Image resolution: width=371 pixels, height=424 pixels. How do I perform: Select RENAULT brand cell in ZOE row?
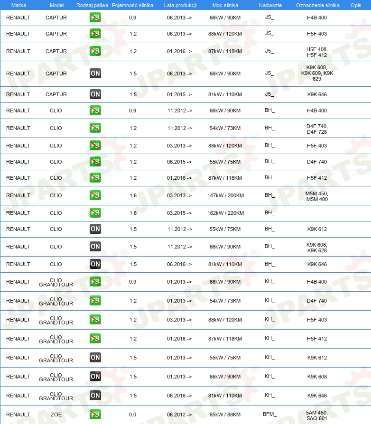[18, 415]
